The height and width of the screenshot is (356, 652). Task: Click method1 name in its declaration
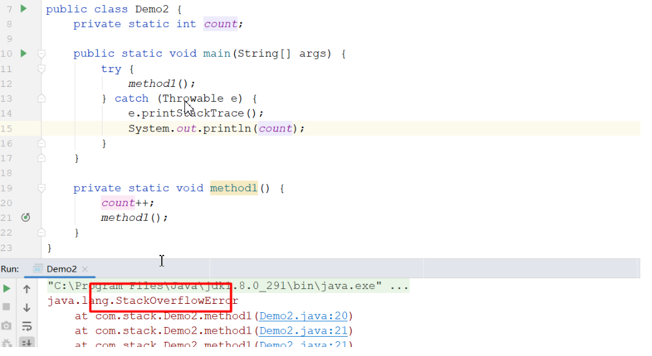click(233, 188)
